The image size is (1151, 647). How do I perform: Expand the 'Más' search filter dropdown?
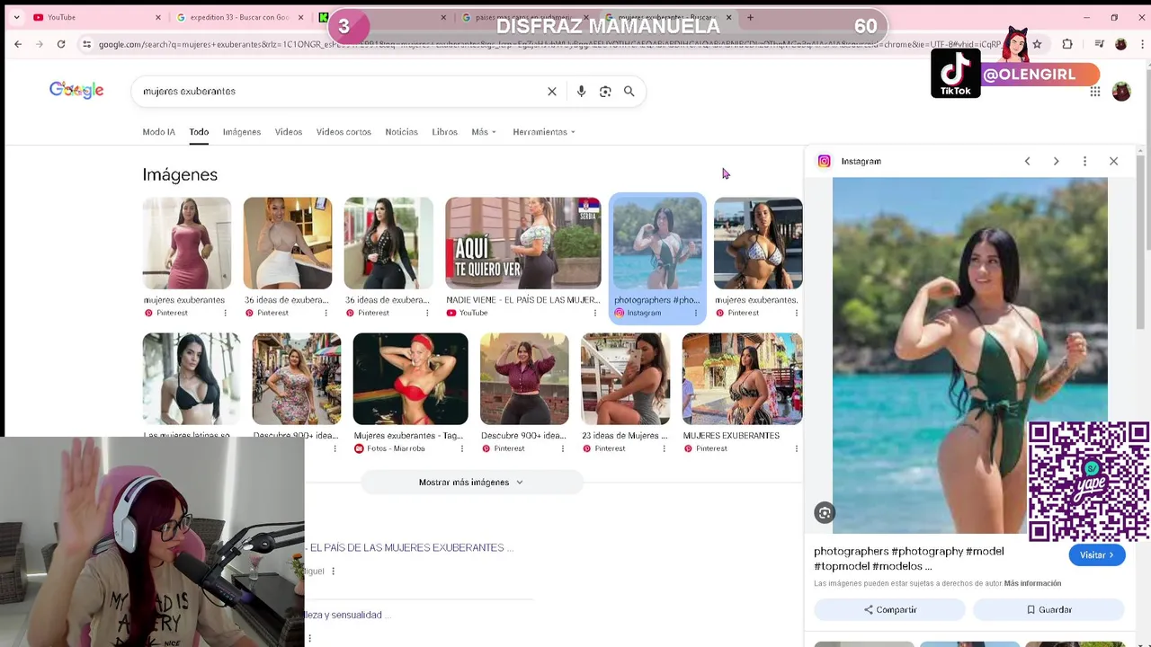pos(484,132)
